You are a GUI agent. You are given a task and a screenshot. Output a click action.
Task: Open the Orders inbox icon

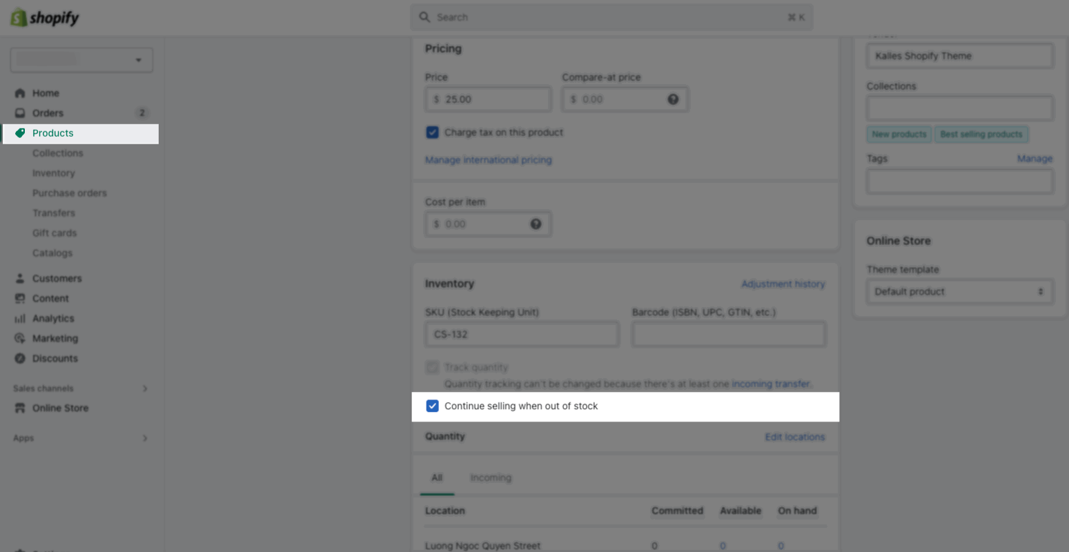(20, 113)
